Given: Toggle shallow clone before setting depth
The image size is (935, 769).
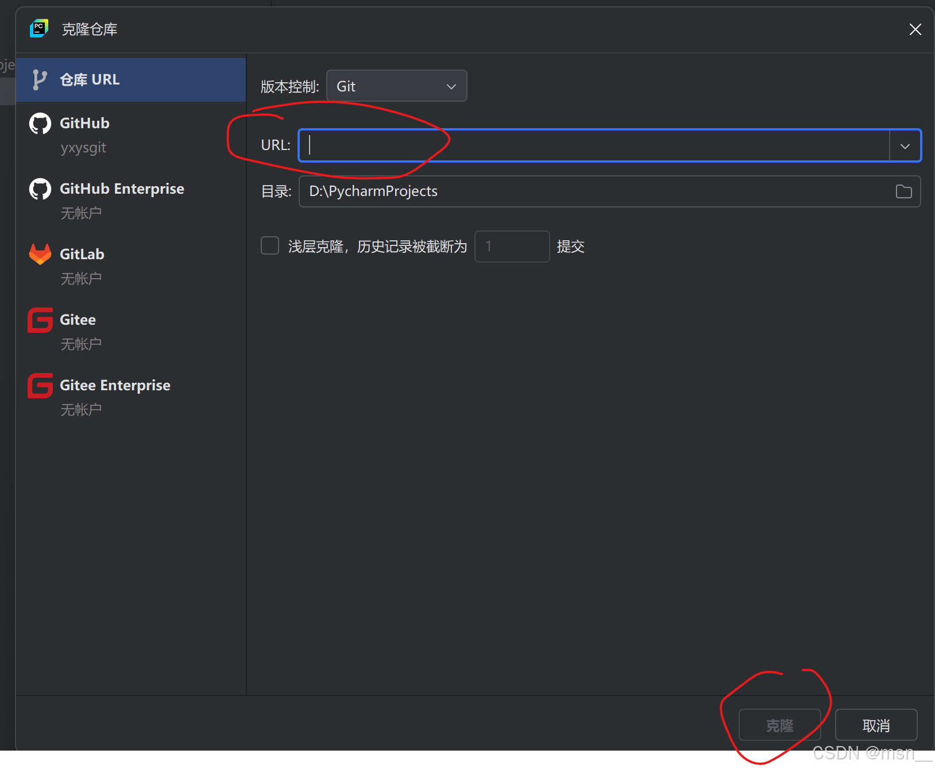Looking at the screenshot, I should tap(269, 245).
